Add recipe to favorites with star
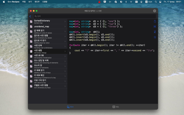Image resolution: width=184 pixels, height=115 pixels. (x=155, y=37)
